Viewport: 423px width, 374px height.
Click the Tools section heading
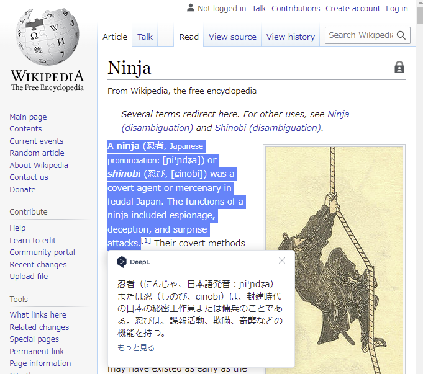[x=19, y=300]
